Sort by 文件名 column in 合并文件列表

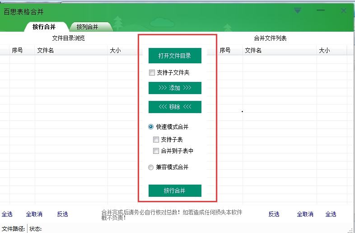[x=280, y=50]
